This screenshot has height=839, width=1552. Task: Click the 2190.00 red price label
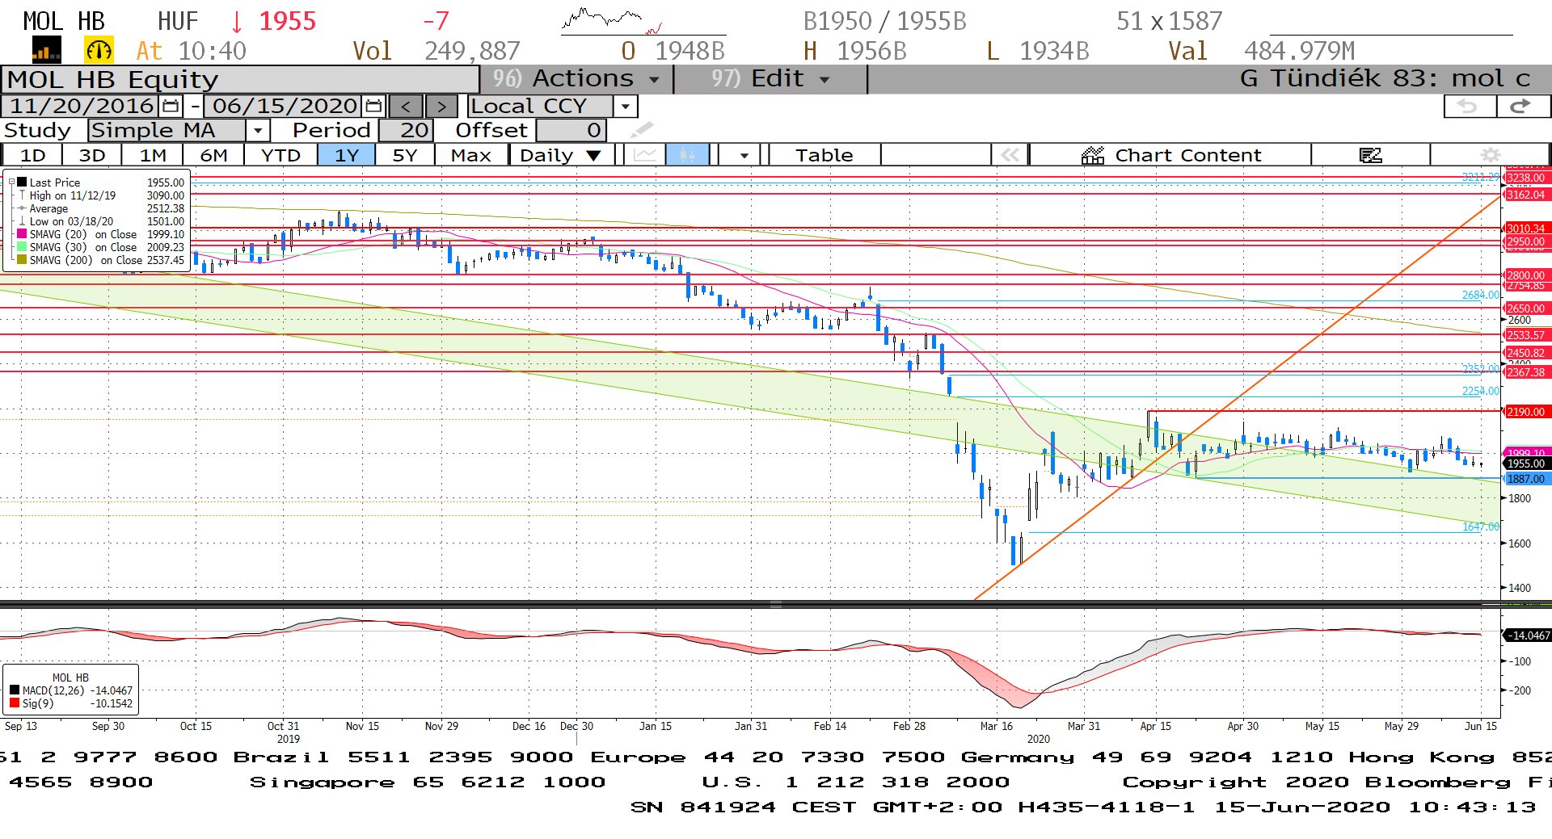[x=1525, y=412]
